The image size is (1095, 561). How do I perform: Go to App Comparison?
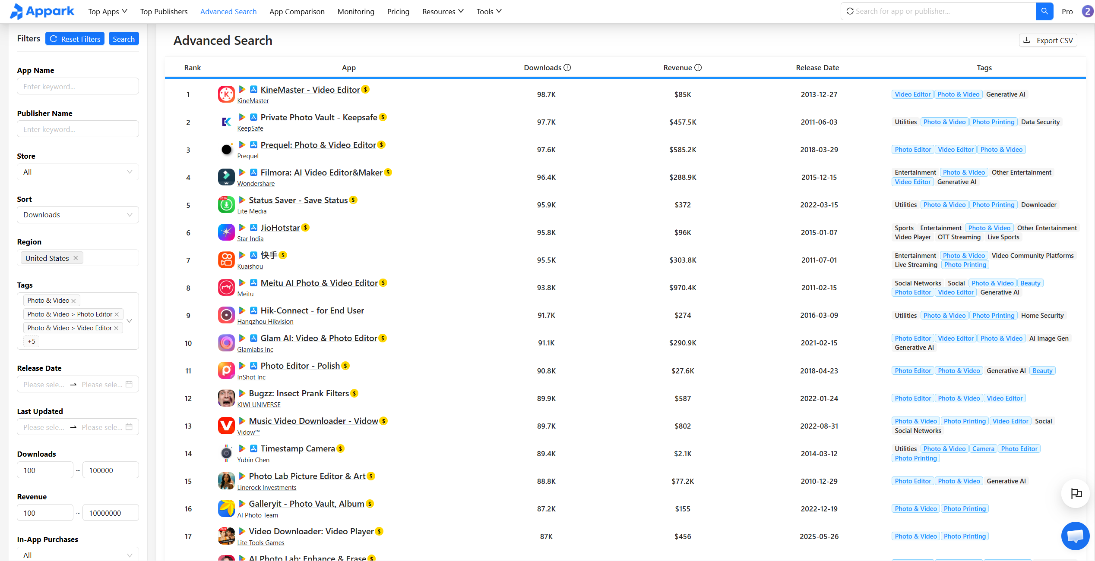[x=297, y=12]
